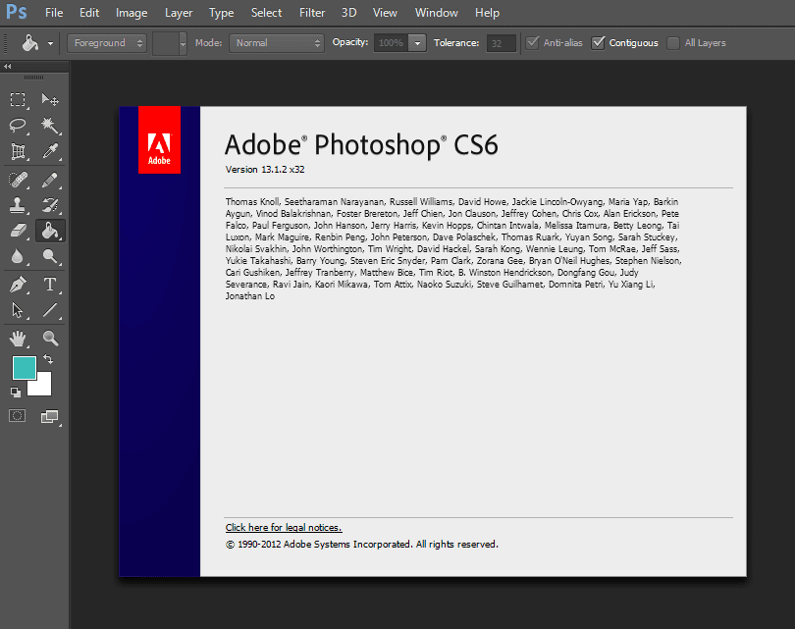The height and width of the screenshot is (629, 795).
Task: Change the screen mode
Action: pyautogui.click(x=50, y=416)
